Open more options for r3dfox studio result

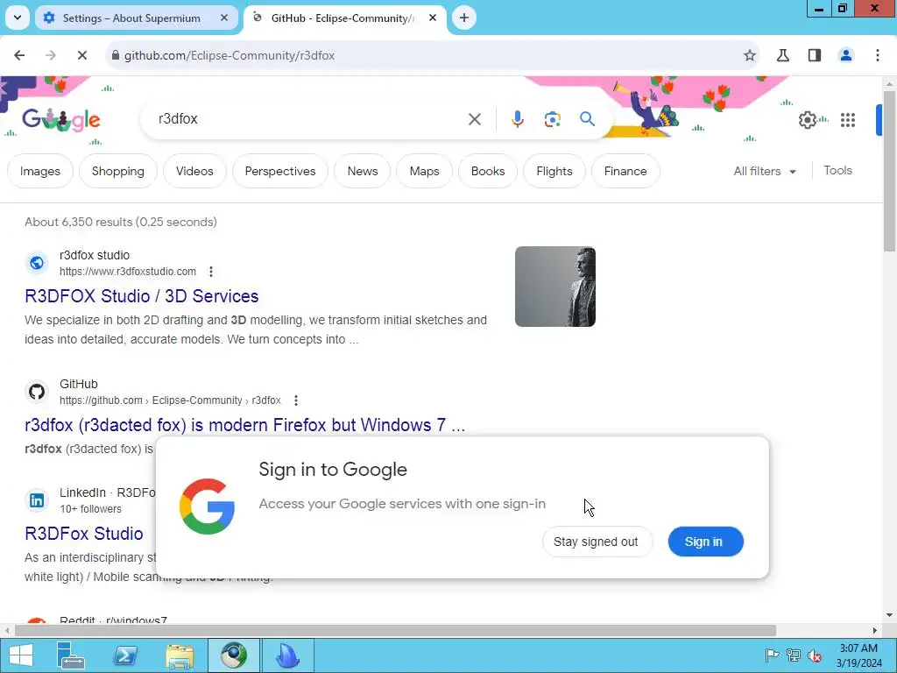coord(211,272)
